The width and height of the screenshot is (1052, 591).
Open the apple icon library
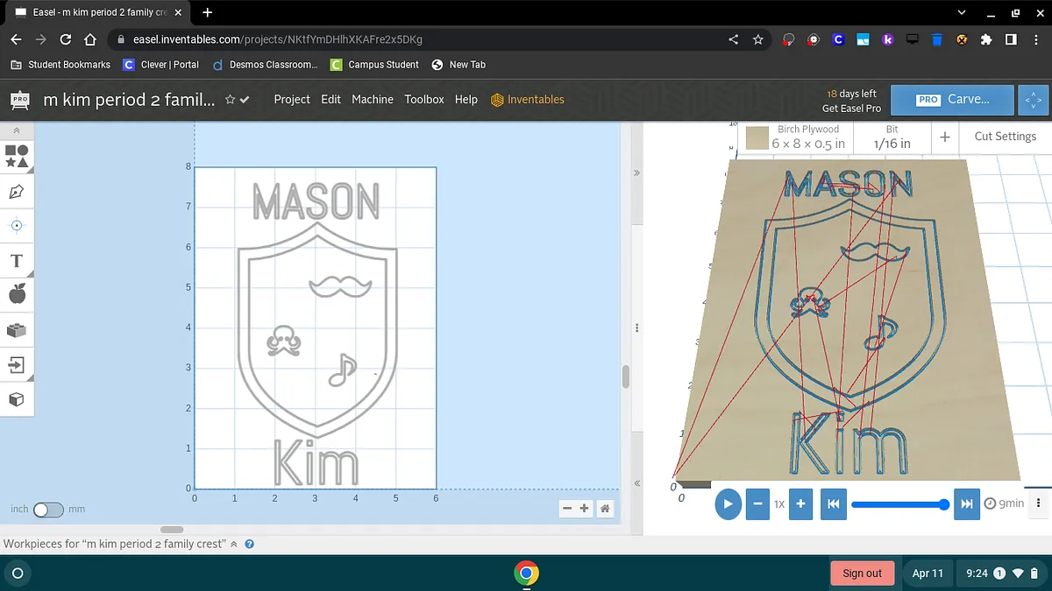17,295
